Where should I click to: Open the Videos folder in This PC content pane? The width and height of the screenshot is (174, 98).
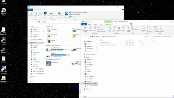51,41
